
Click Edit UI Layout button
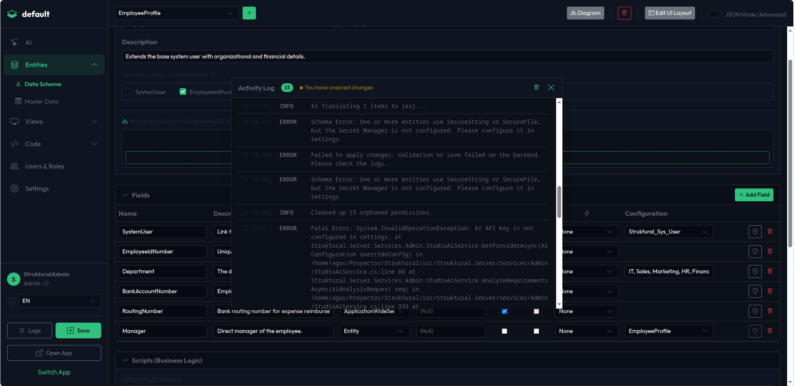pyautogui.click(x=670, y=13)
